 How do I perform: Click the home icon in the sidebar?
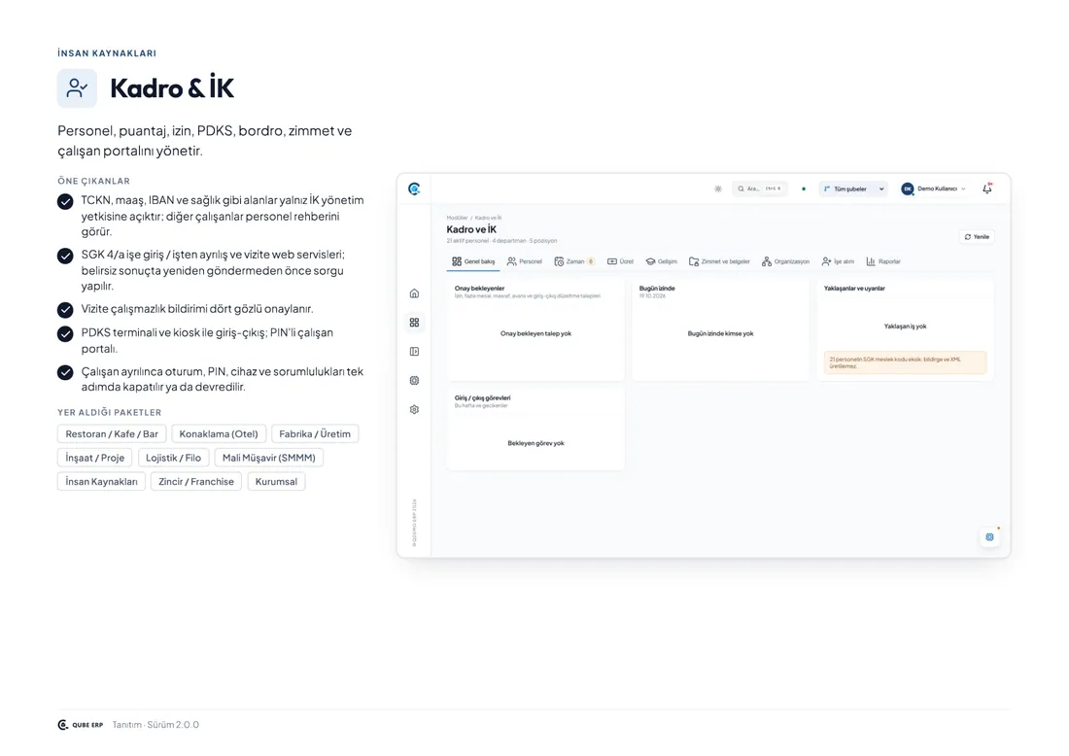point(414,293)
